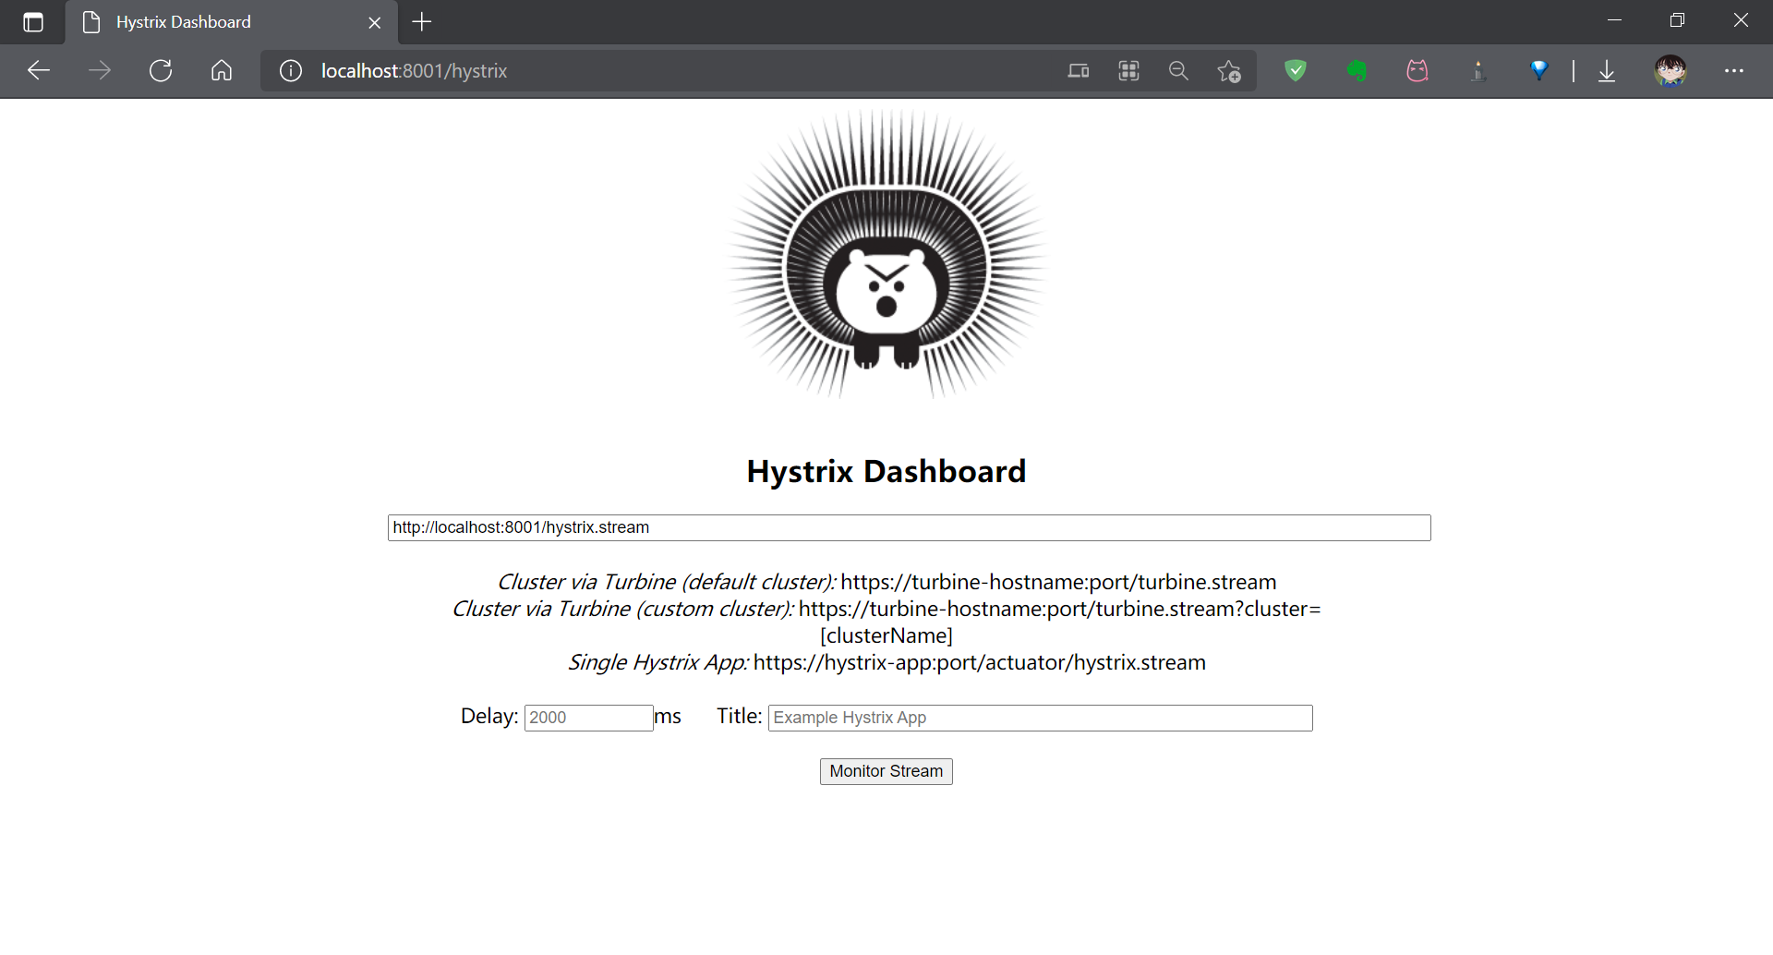Click the Hystrix hedgehog logo image
Viewport: 1773px width, 955px height.
886,255
